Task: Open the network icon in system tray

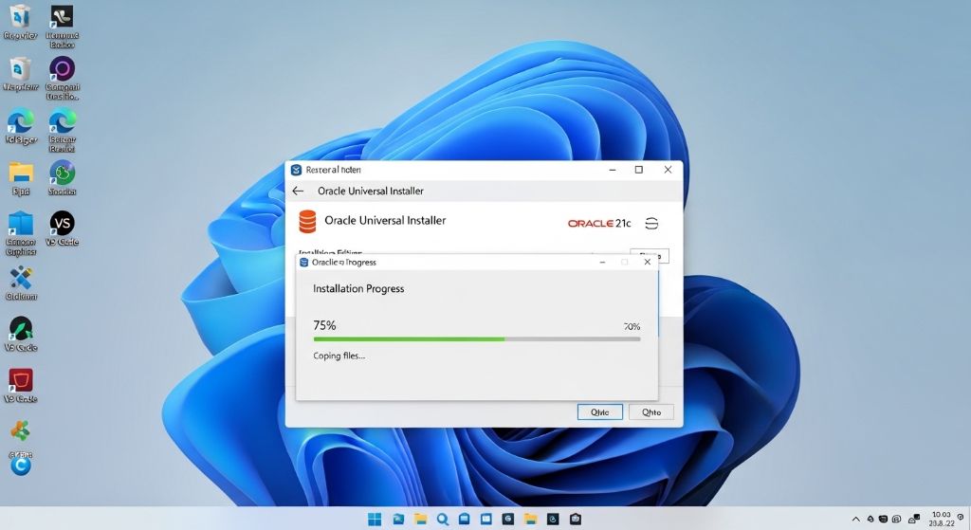Action: [914, 519]
